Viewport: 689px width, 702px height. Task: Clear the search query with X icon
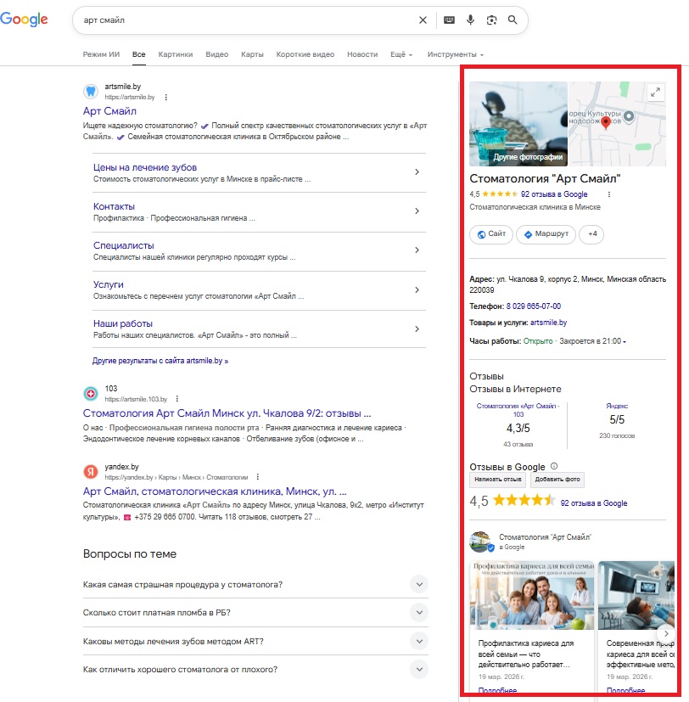[423, 20]
